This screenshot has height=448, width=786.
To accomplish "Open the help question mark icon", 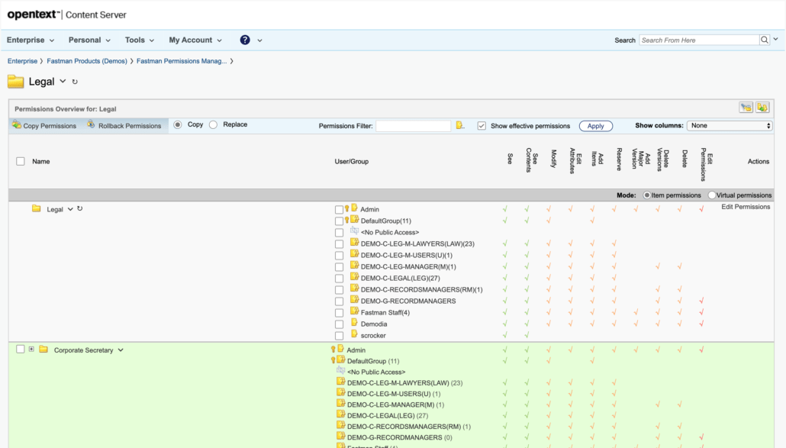I will (x=245, y=40).
